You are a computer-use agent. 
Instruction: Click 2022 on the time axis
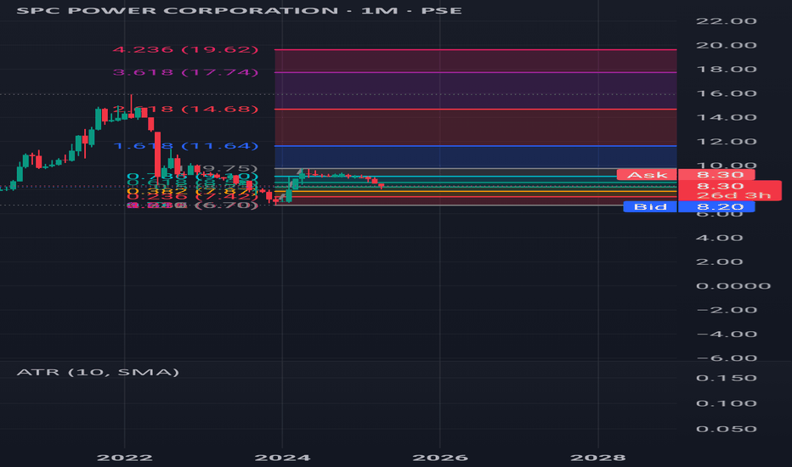point(124,458)
